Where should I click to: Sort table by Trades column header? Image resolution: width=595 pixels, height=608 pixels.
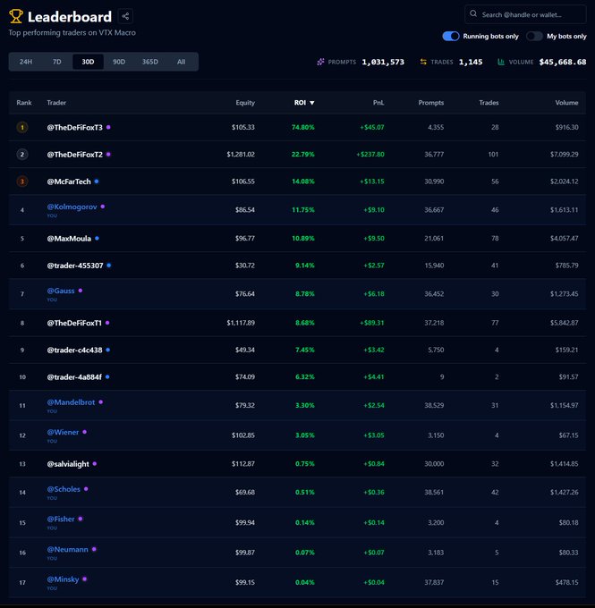tap(489, 103)
